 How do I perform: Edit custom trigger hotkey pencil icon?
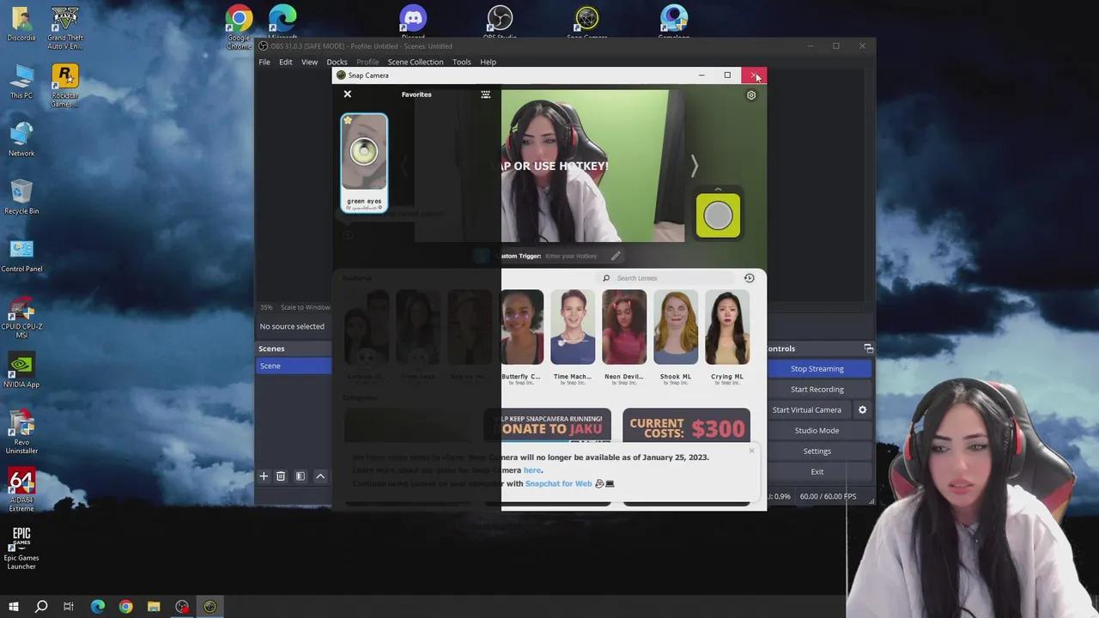pos(616,256)
